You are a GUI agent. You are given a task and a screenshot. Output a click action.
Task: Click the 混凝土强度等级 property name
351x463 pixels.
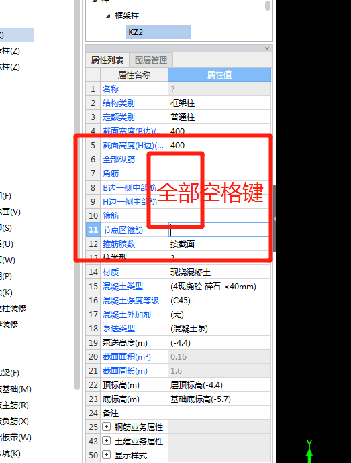click(x=131, y=301)
